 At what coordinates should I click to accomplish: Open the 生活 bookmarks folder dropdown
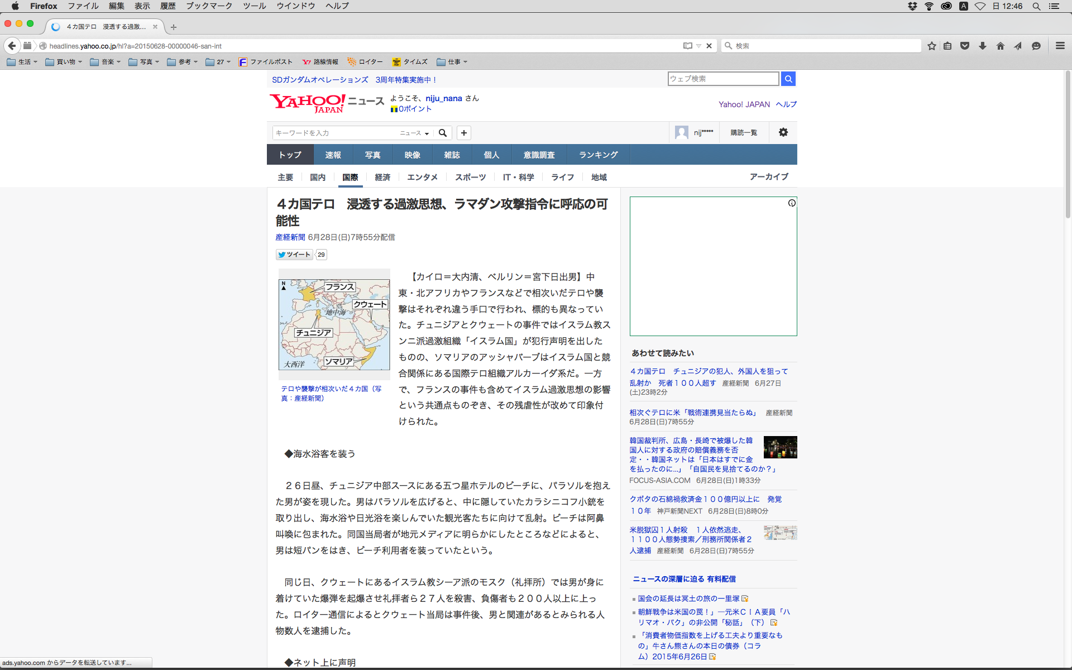tap(22, 62)
